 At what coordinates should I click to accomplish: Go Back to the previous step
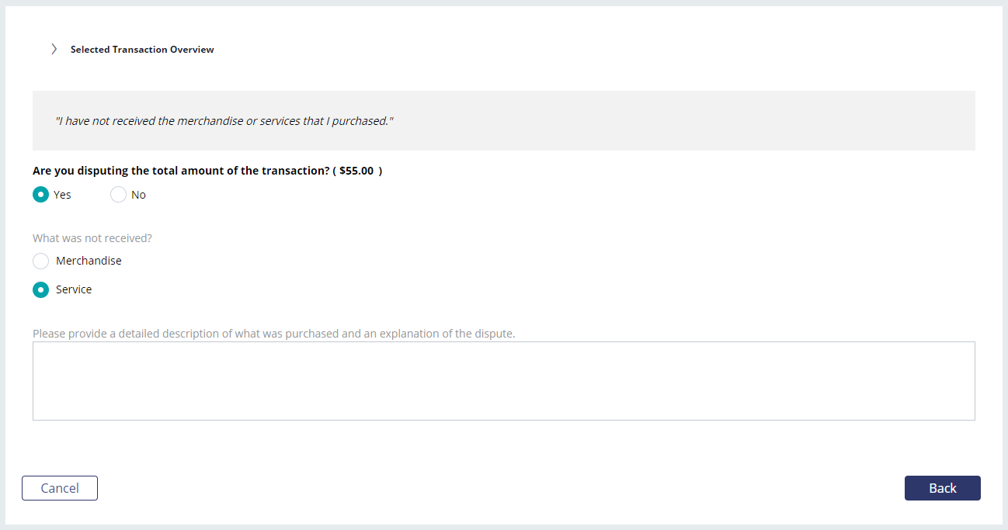tap(943, 488)
